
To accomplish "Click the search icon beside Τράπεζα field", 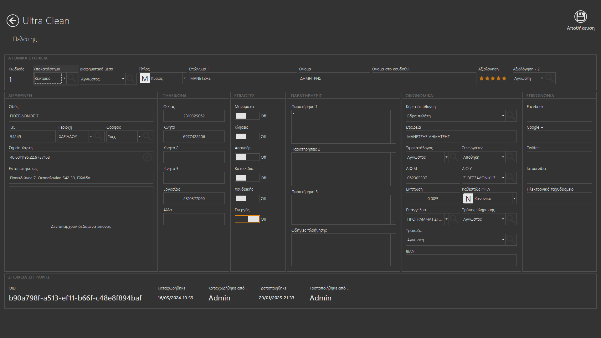I will tap(511, 240).
